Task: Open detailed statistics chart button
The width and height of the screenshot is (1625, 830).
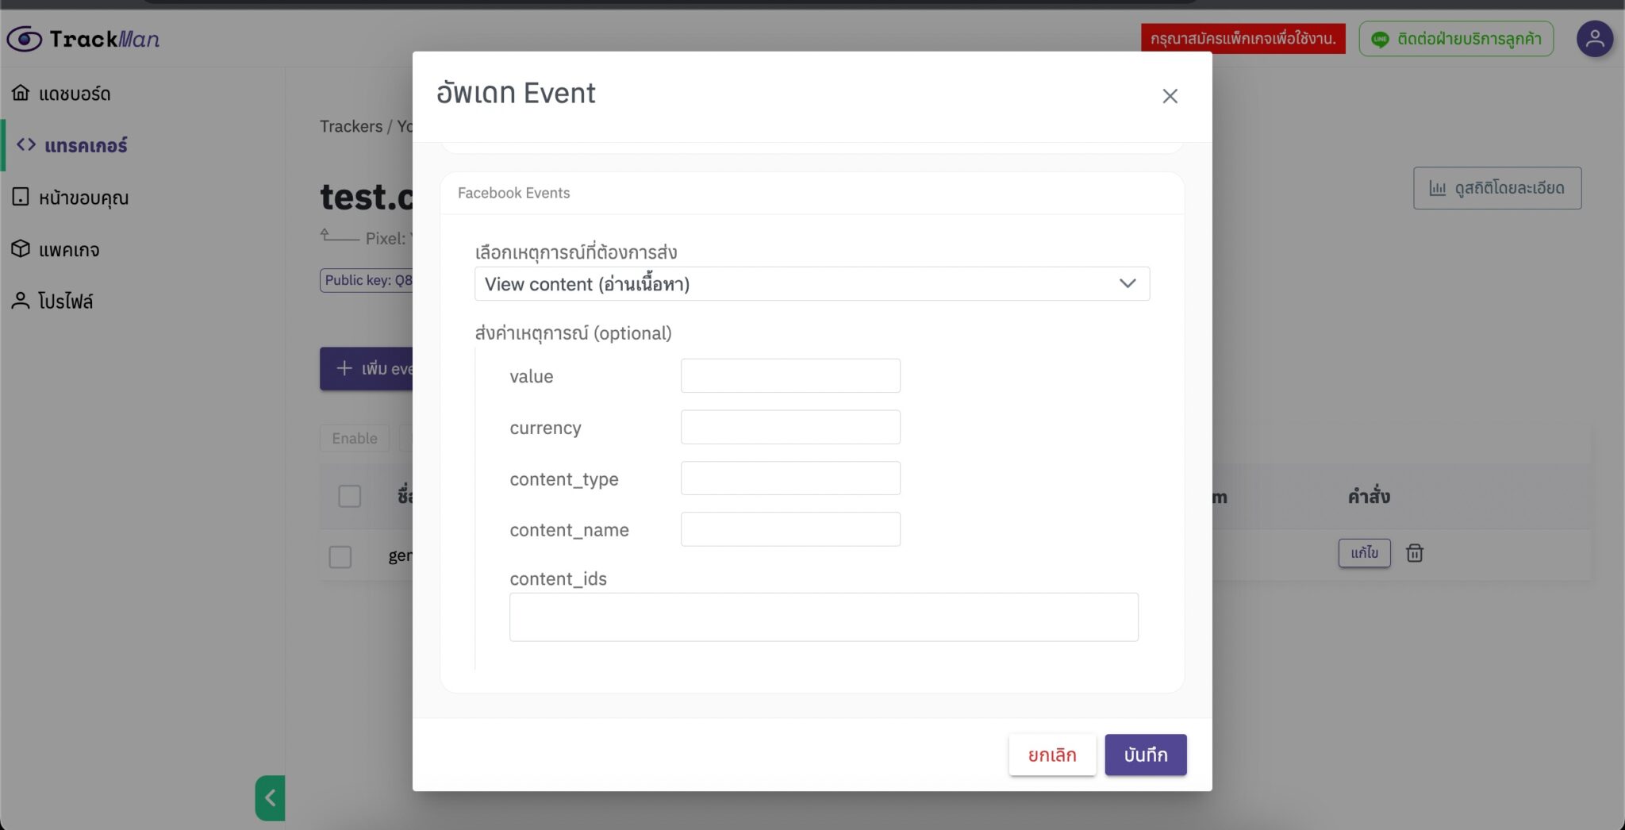Action: click(1496, 188)
